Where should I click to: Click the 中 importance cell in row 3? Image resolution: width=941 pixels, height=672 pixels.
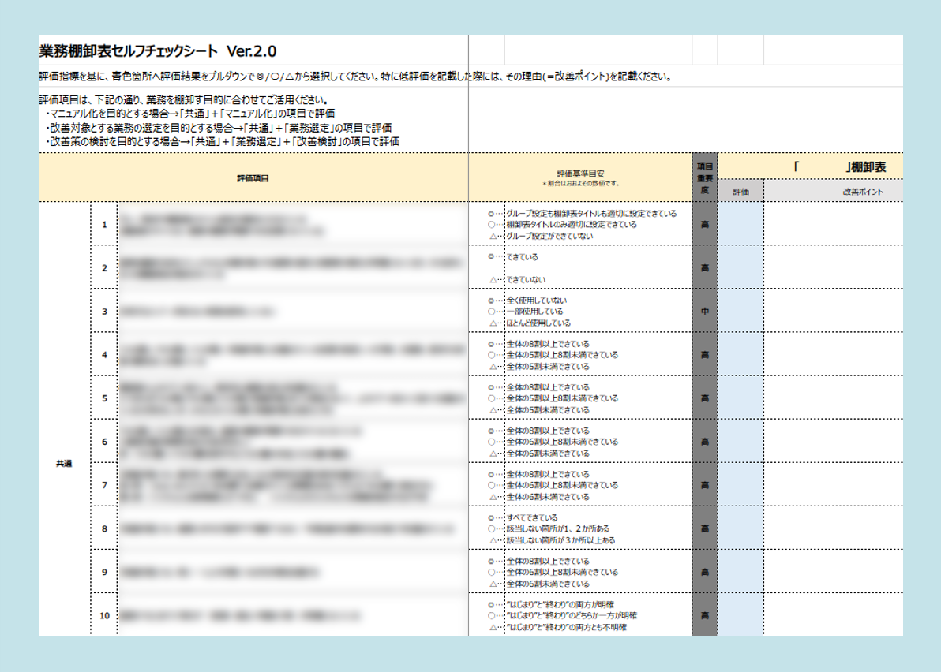coord(704,311)
